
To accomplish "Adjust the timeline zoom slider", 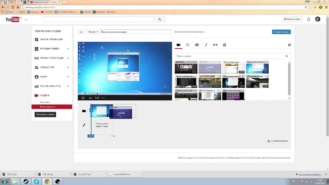I will pyautogui.click(x=272, y=141).
